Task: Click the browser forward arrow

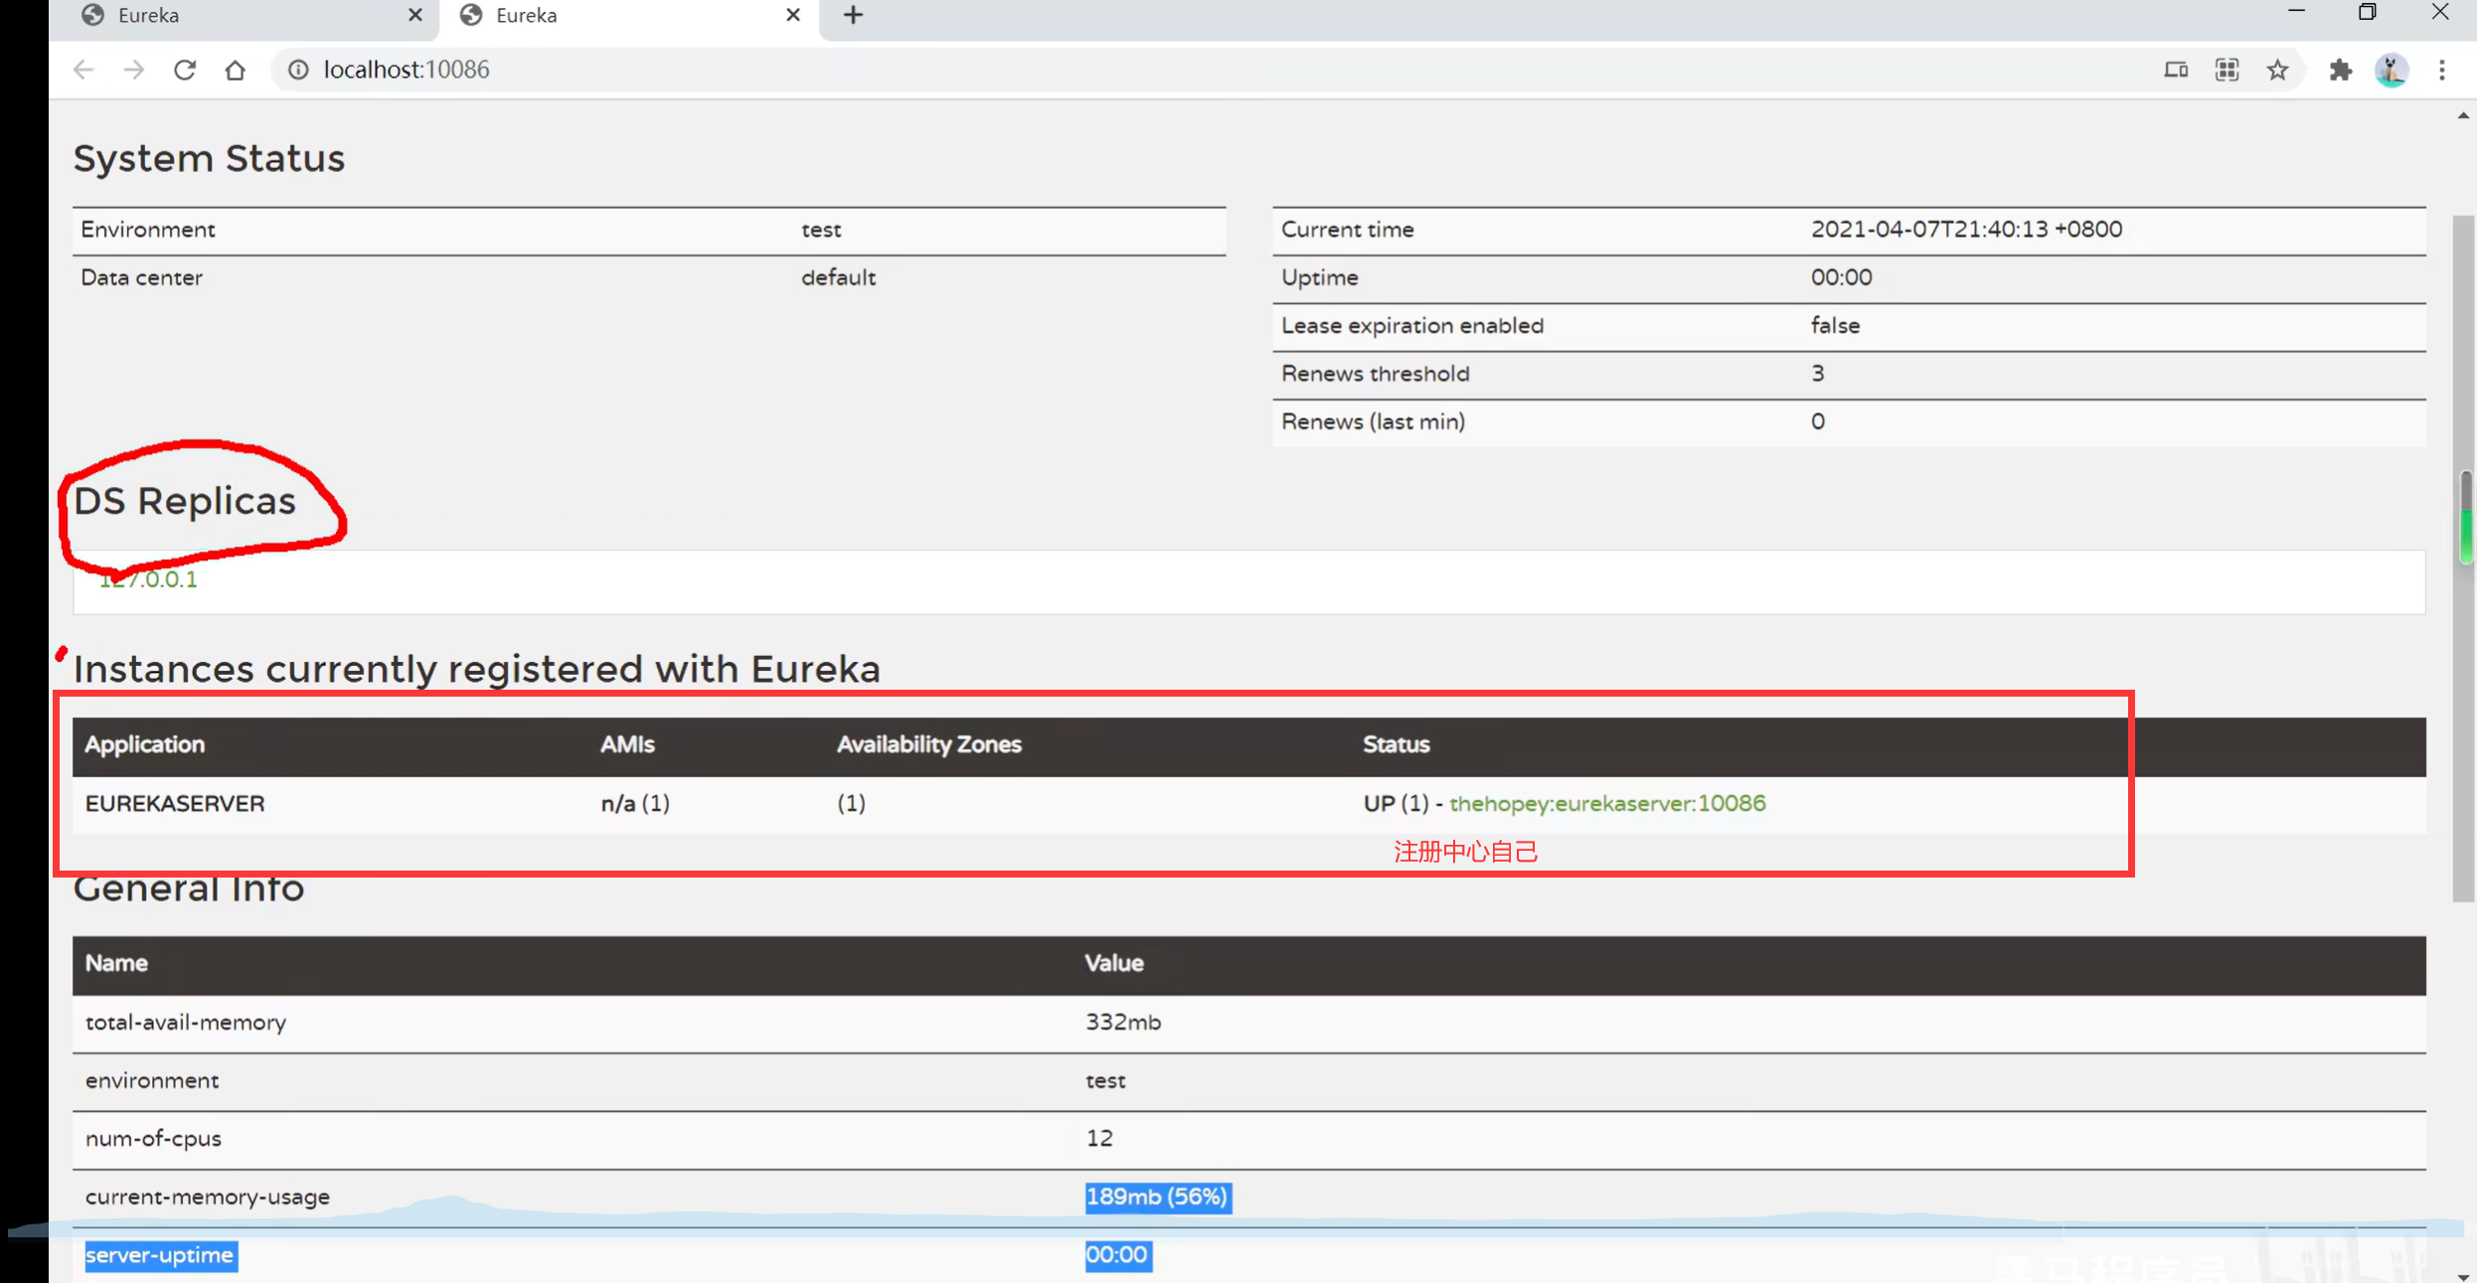Action: [x=133, y=70]
